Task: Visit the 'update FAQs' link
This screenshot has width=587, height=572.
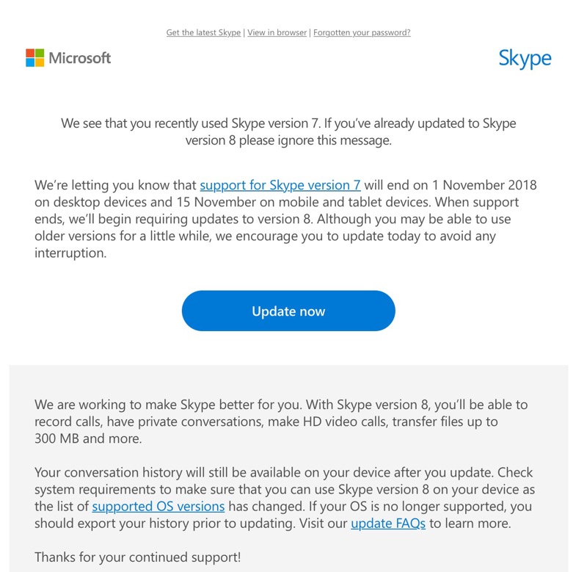Action: point(388,524)
